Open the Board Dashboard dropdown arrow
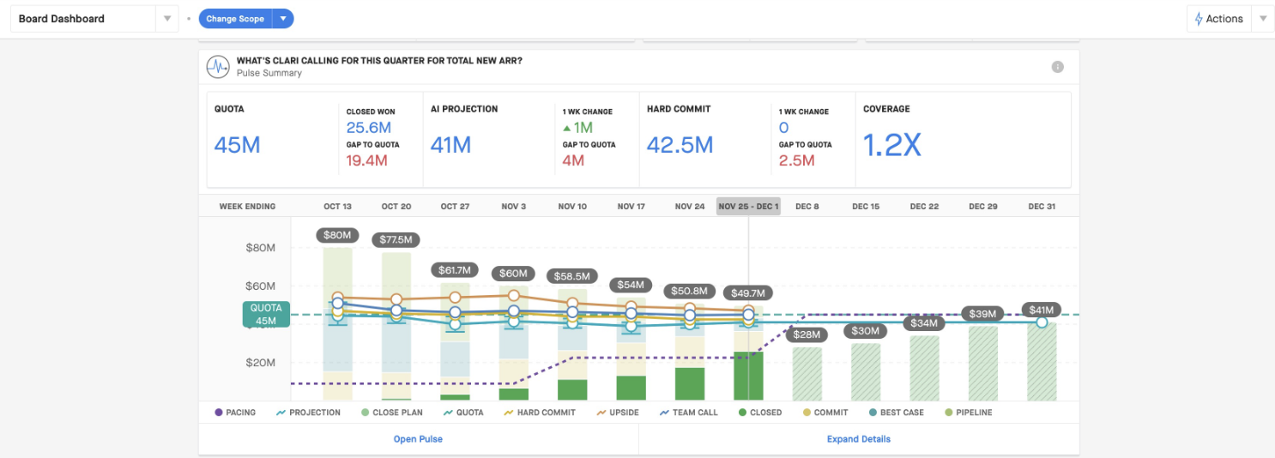Screen dimensions: 1275x458 click(167, 19)
